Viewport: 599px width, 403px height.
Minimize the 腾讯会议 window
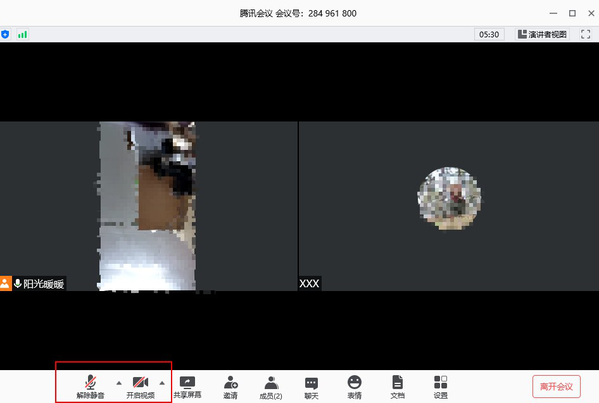tap(553, 13)
